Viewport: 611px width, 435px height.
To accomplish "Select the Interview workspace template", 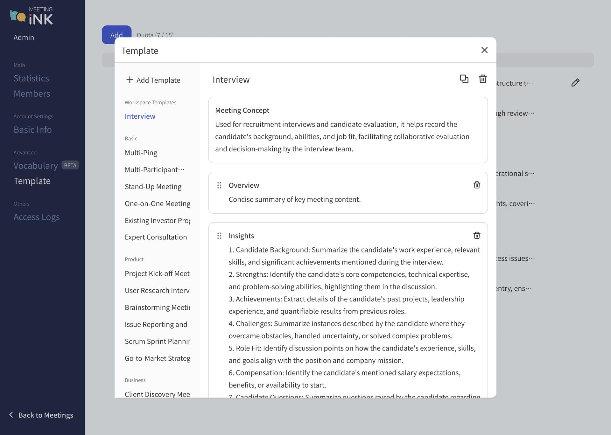I will point(140,116).
